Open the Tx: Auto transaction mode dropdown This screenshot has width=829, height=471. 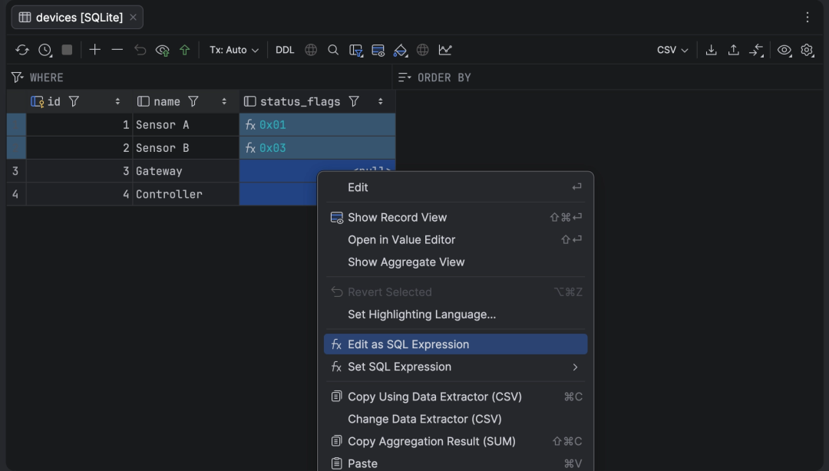(233, 50)
